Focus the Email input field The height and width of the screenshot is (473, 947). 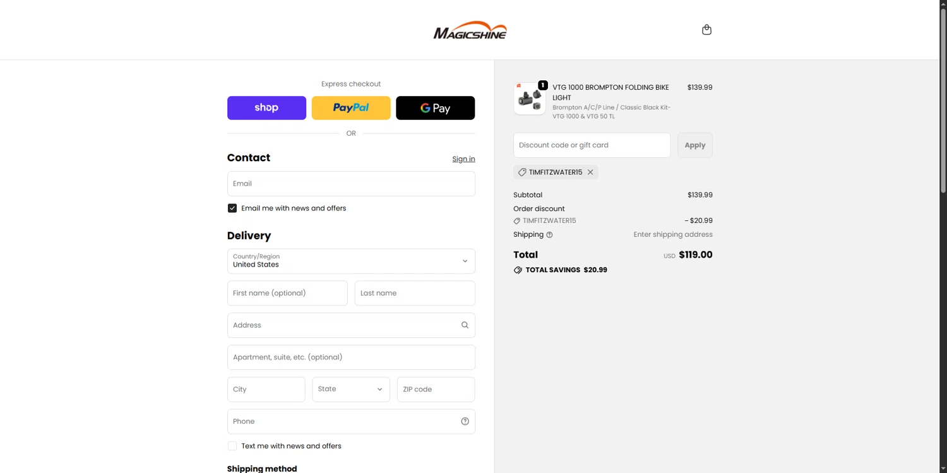click(x=351, y=184)
